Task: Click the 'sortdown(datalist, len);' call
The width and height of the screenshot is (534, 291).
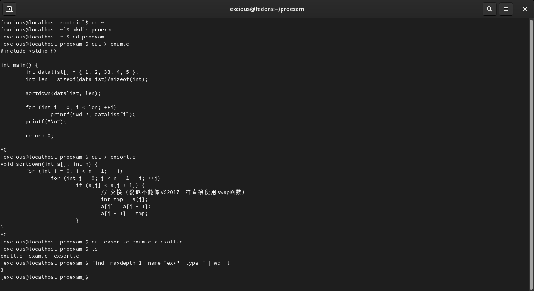Action: click(x=63, y=93)
